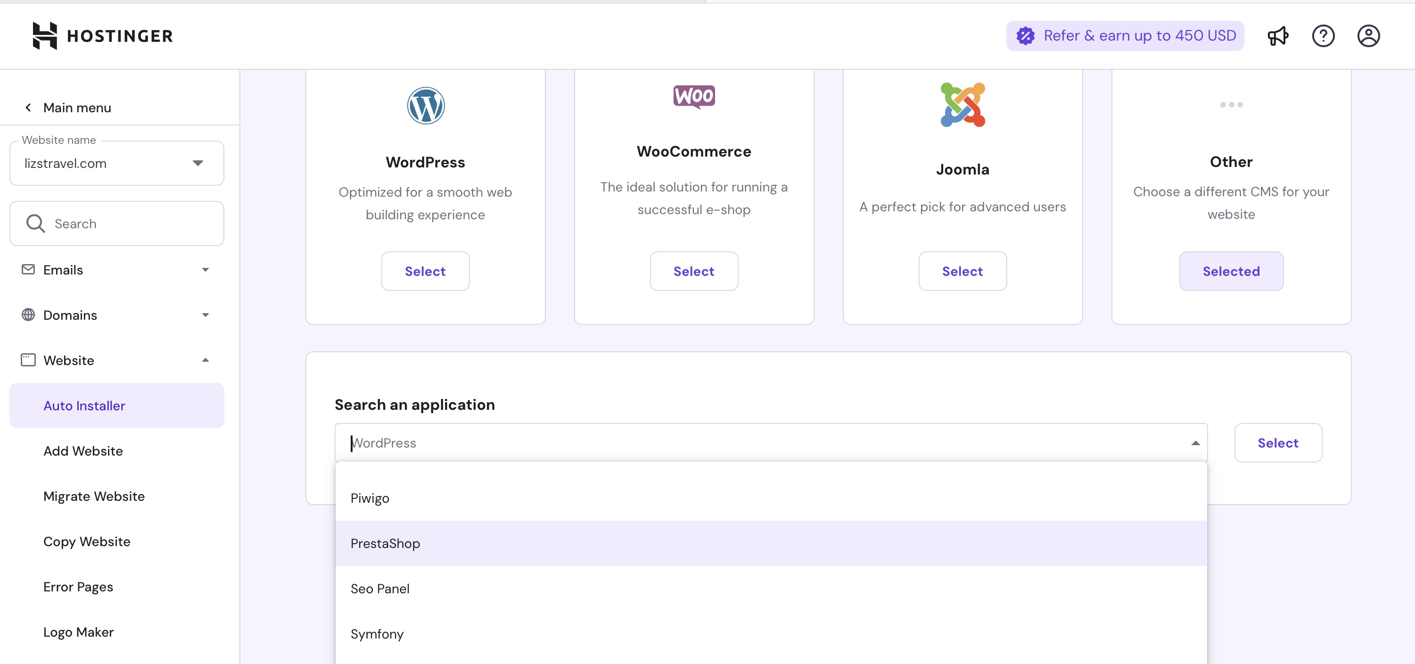Expand the Emails menu section
The image size is (1415, 664).
[206, 269]
